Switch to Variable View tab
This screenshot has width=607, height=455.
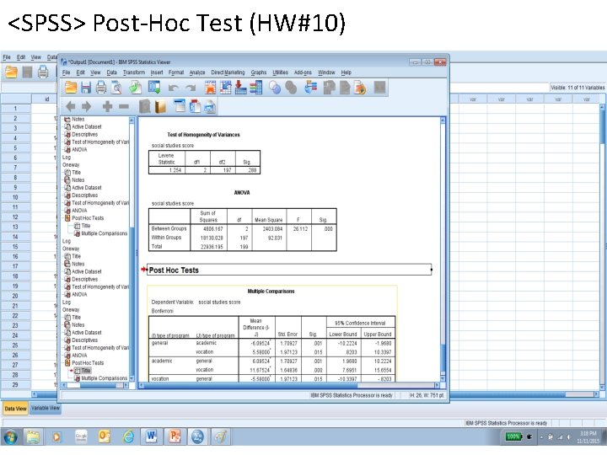[46, 408]
